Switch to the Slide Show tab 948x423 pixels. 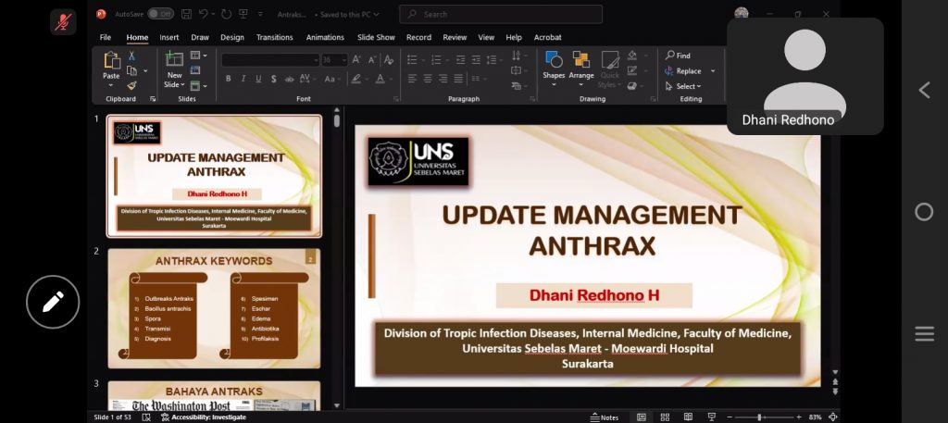(376, 37)
